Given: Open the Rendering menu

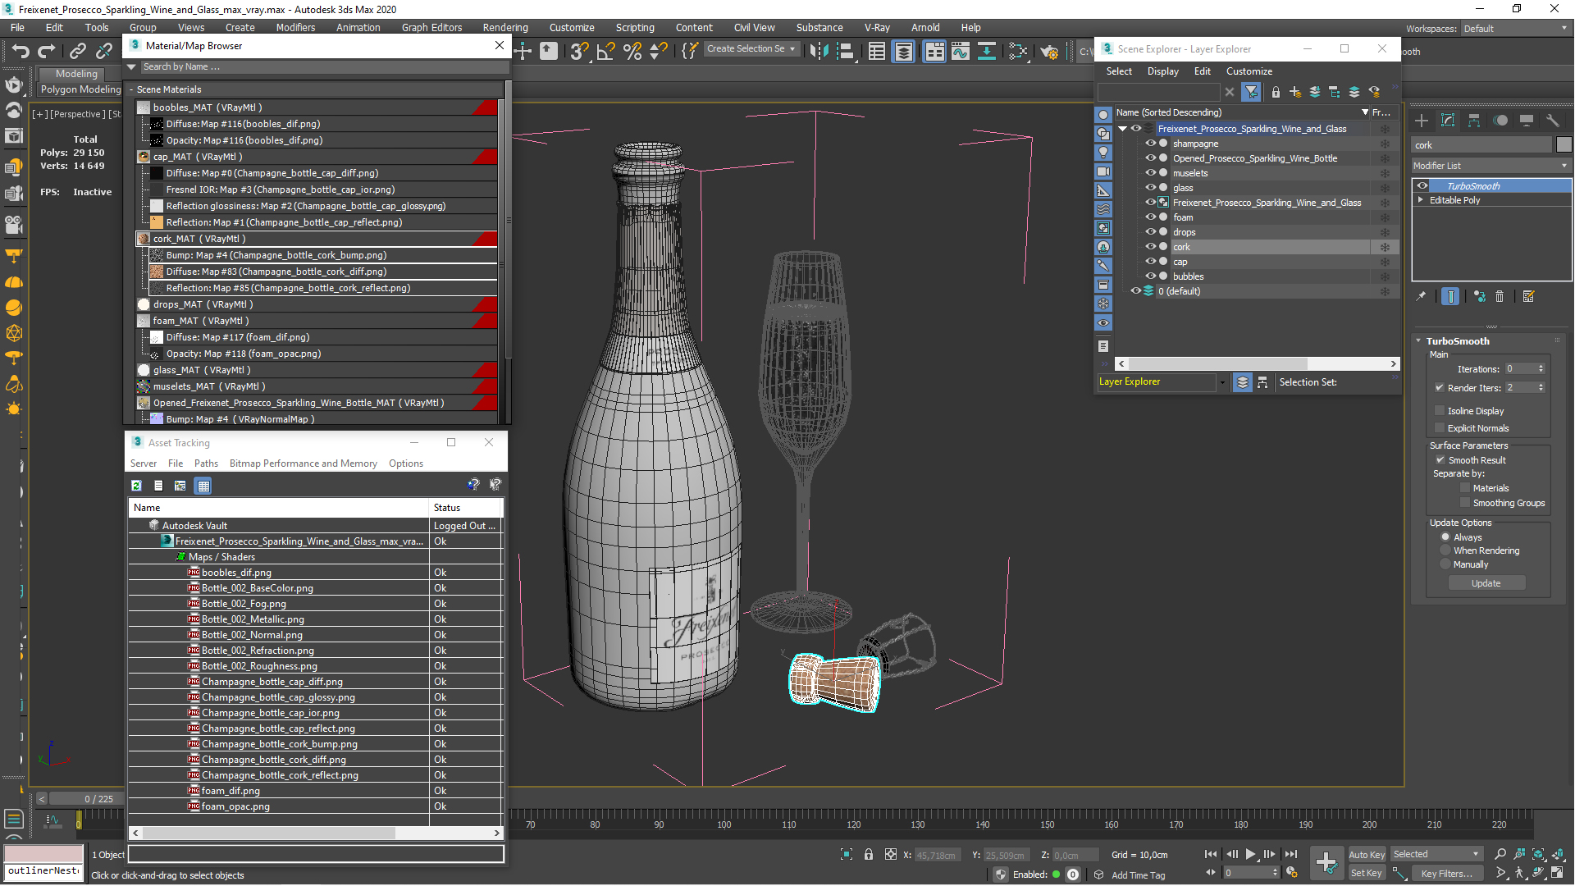Looking at the screenshot, I should coord(505,27).
